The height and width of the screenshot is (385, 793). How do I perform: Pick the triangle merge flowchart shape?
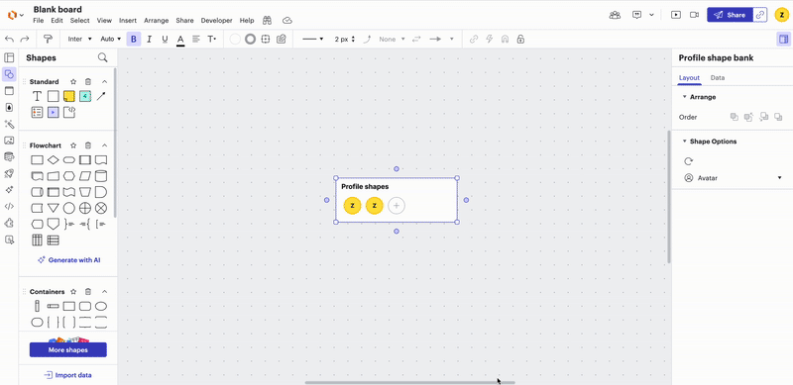coord(54,208)
